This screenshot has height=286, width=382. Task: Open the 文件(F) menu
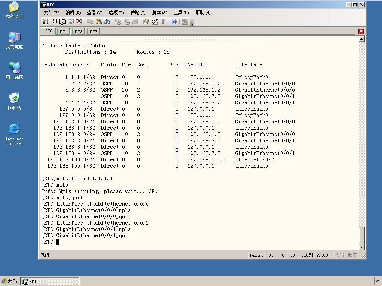coord(51,13)
